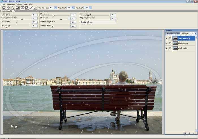198x139 pixels.
Task: Click mask icon of Altokumulus layer
Action: pyautogui.click(x=170, y=48)
